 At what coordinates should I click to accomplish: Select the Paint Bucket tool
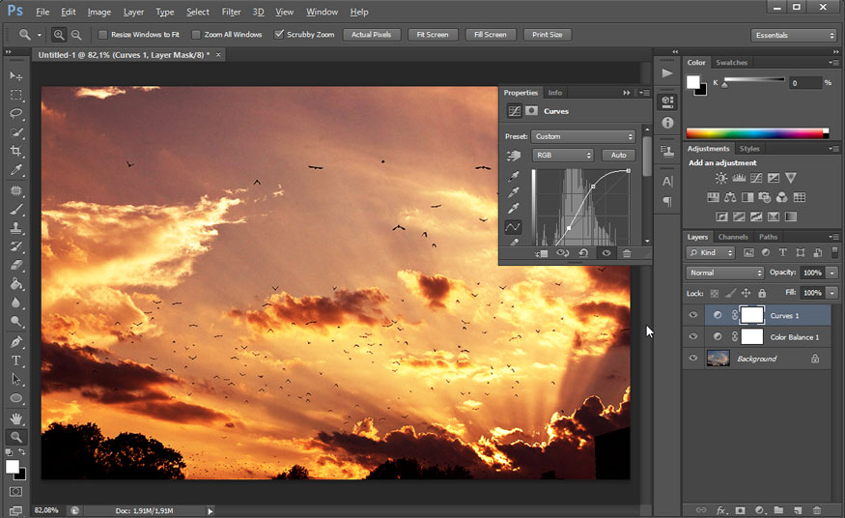16,284
